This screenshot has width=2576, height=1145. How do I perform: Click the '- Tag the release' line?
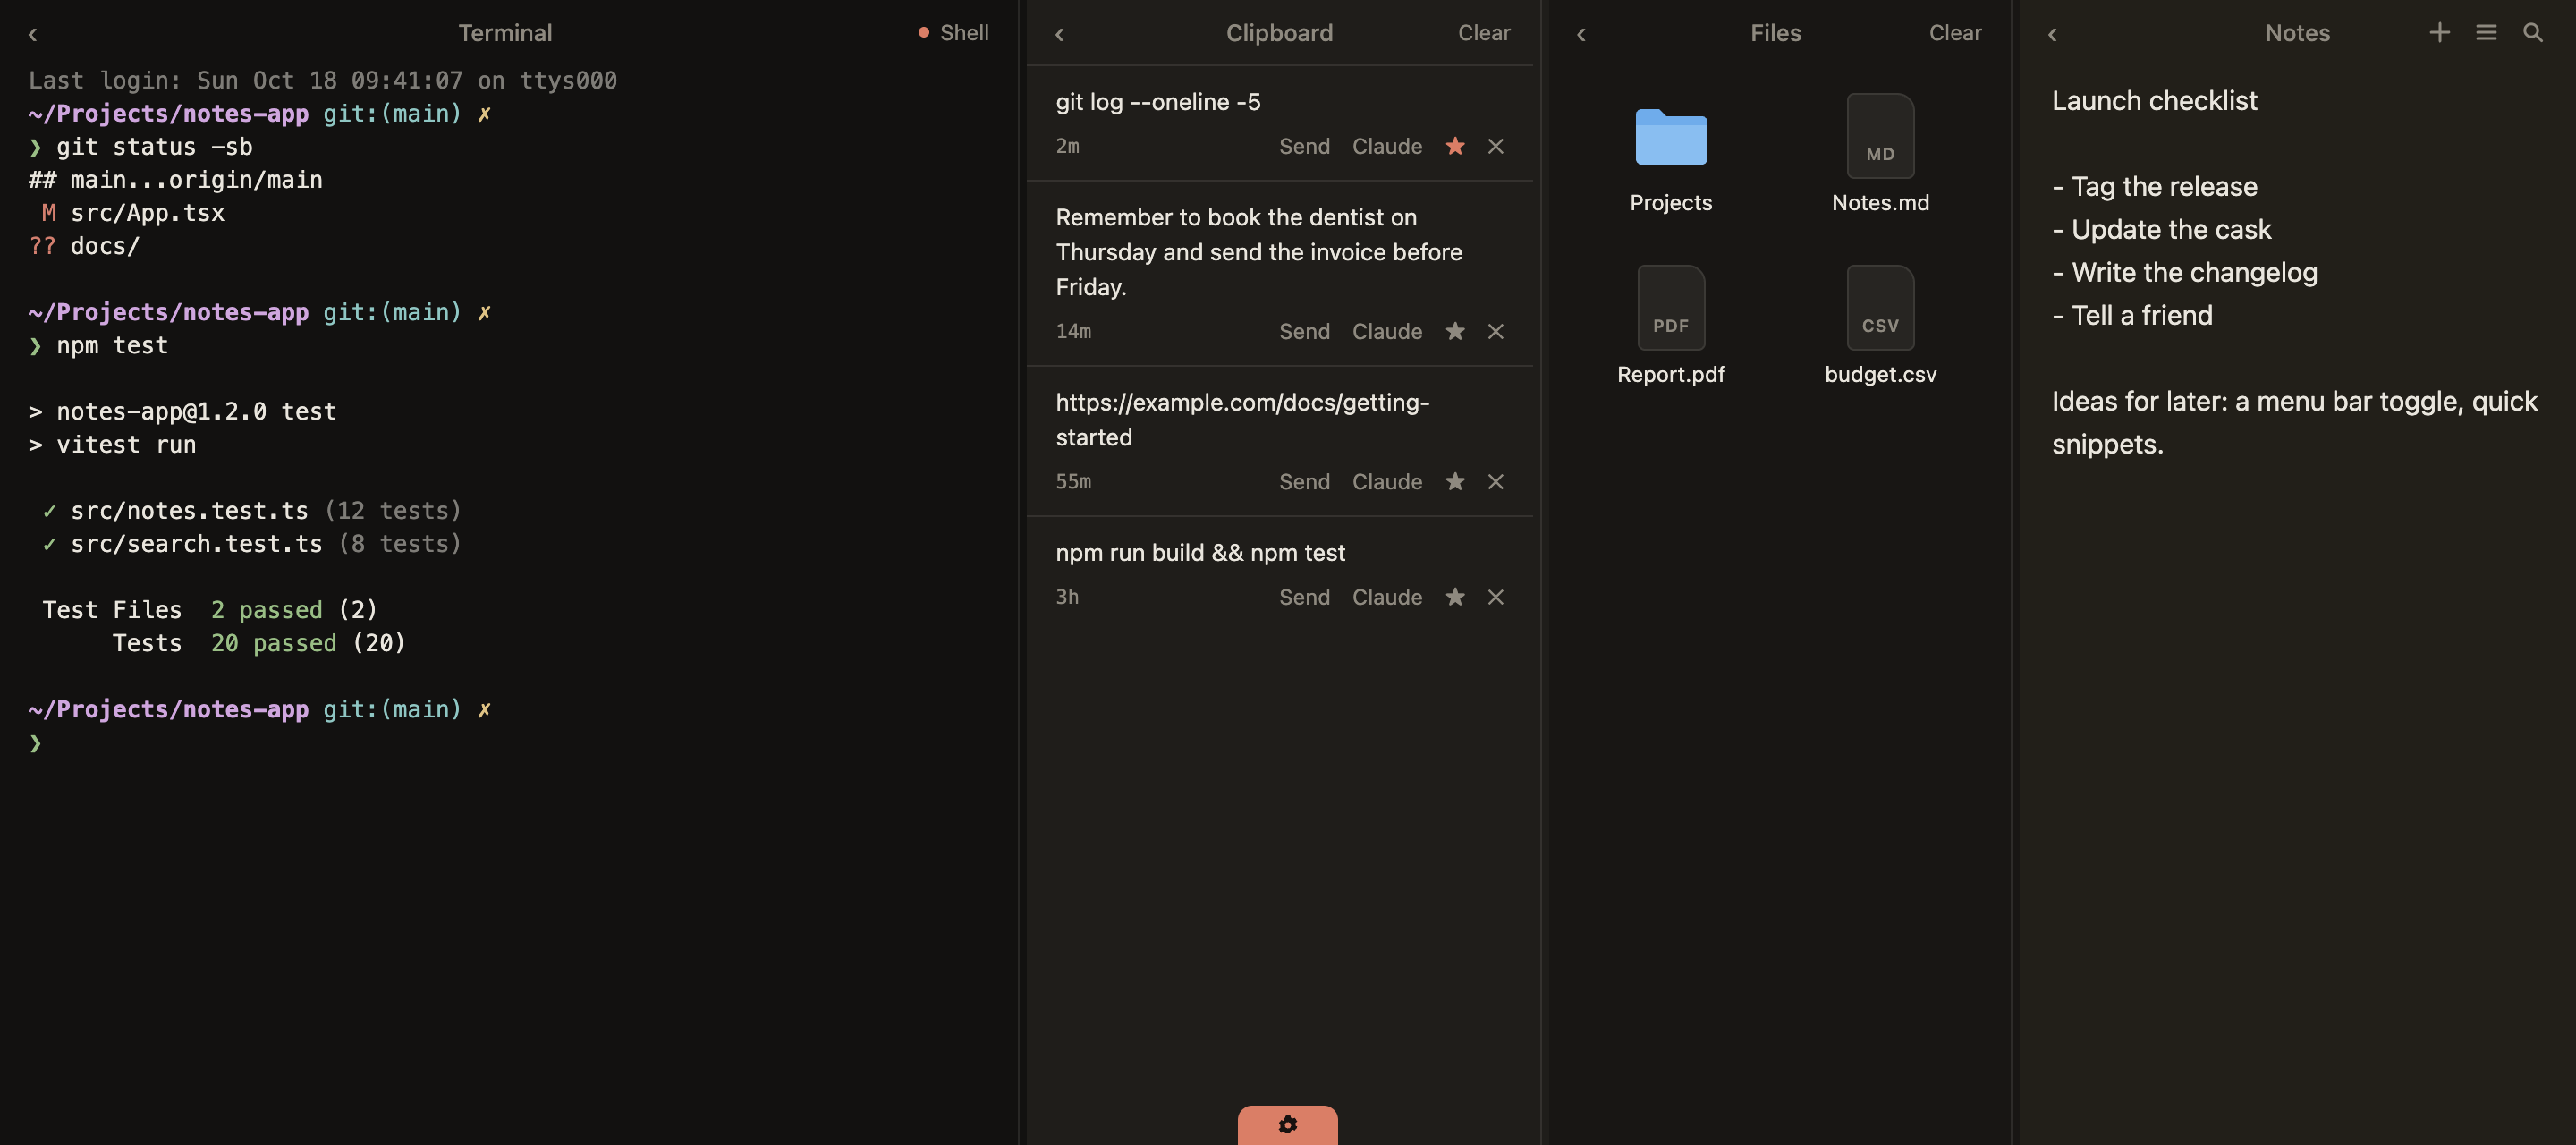pyautogui.click(x=2154, y=187)
